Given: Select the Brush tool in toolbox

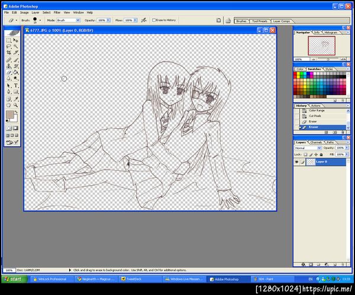Looking at the screenshot, I should point(15,60).
